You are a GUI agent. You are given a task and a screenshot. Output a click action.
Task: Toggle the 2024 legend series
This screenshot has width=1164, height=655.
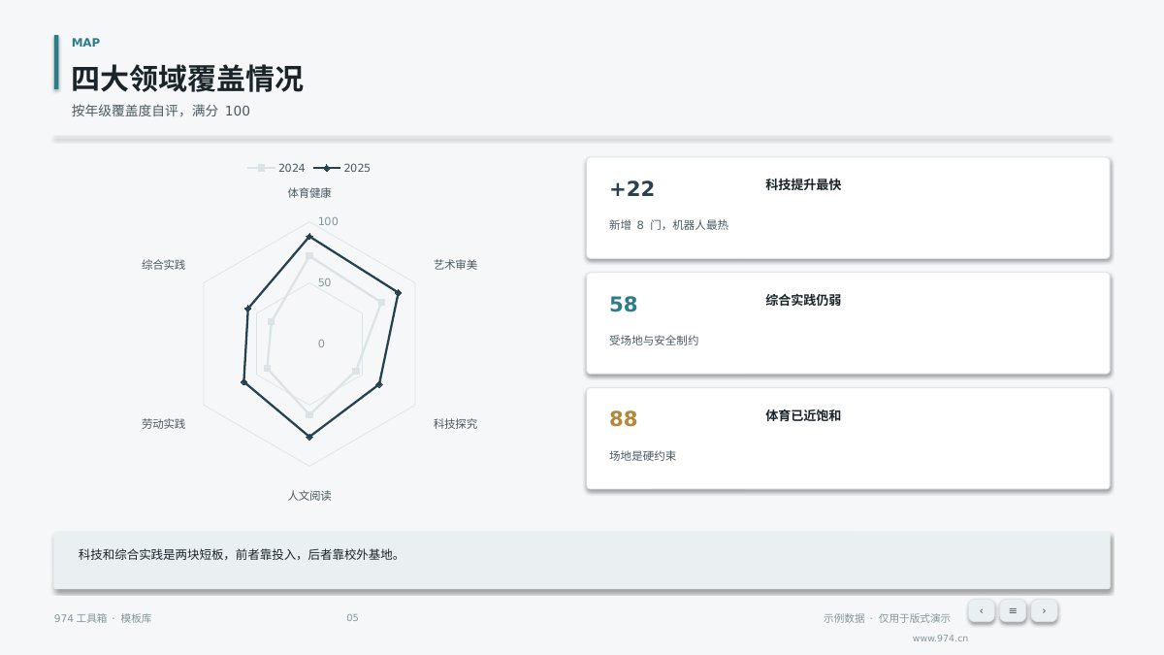(276, 168)
